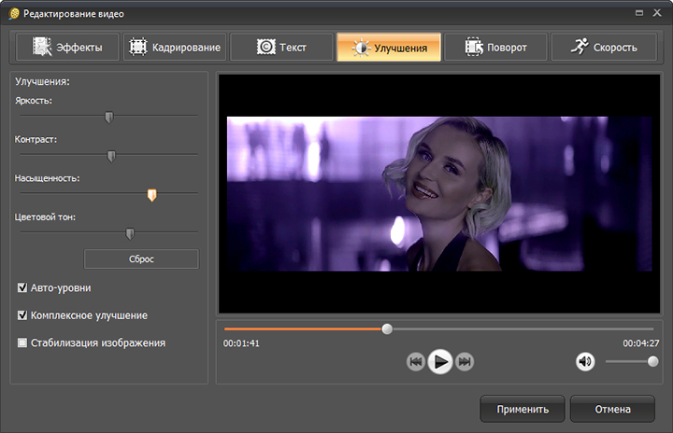Open the Эффекты tab
The image size is (673, 433).
coord(67,48)
